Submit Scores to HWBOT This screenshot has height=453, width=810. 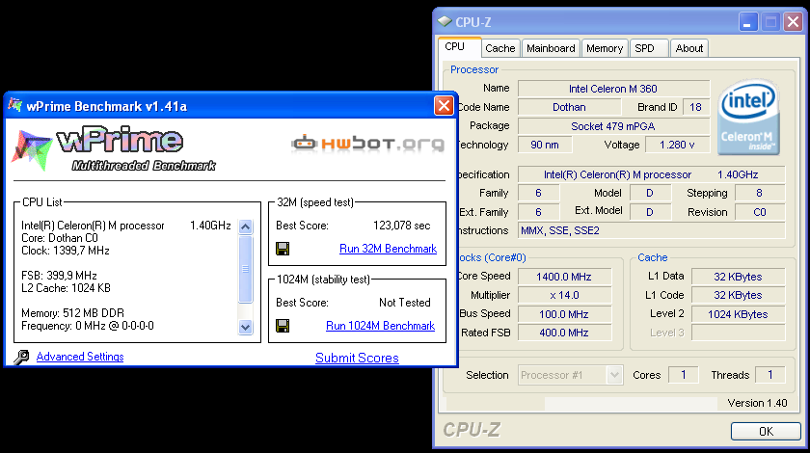click(x=357, y=358)
